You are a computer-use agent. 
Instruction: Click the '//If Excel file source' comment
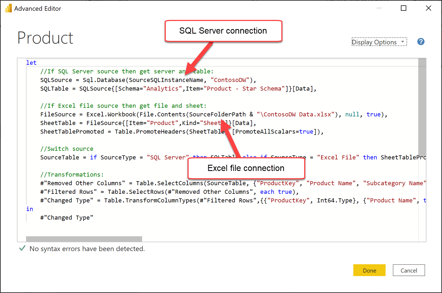tap(123, 106)
